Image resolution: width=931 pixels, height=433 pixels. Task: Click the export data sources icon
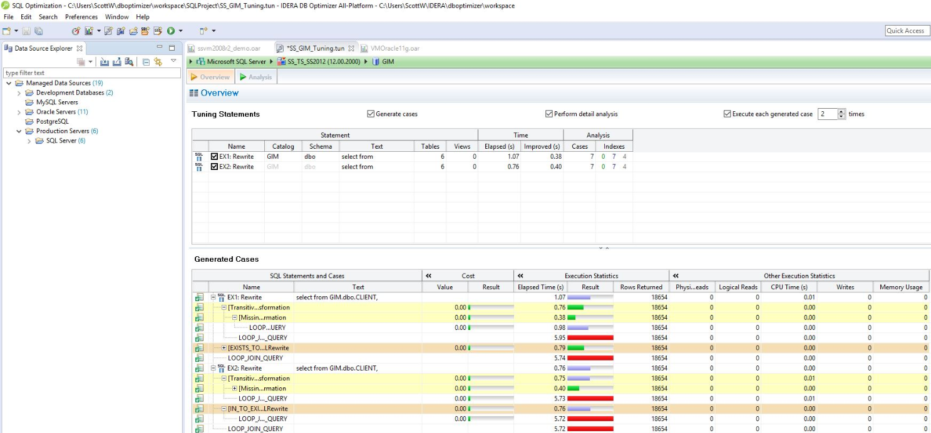(x=116, y=61)
